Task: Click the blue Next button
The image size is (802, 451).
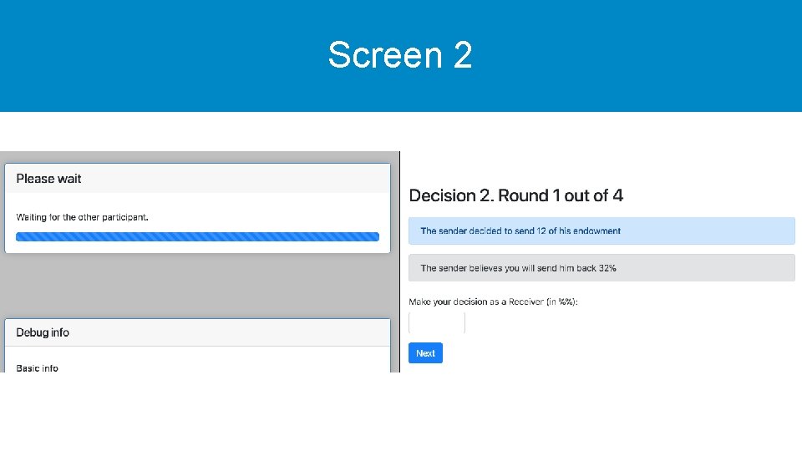Action: 425,353
